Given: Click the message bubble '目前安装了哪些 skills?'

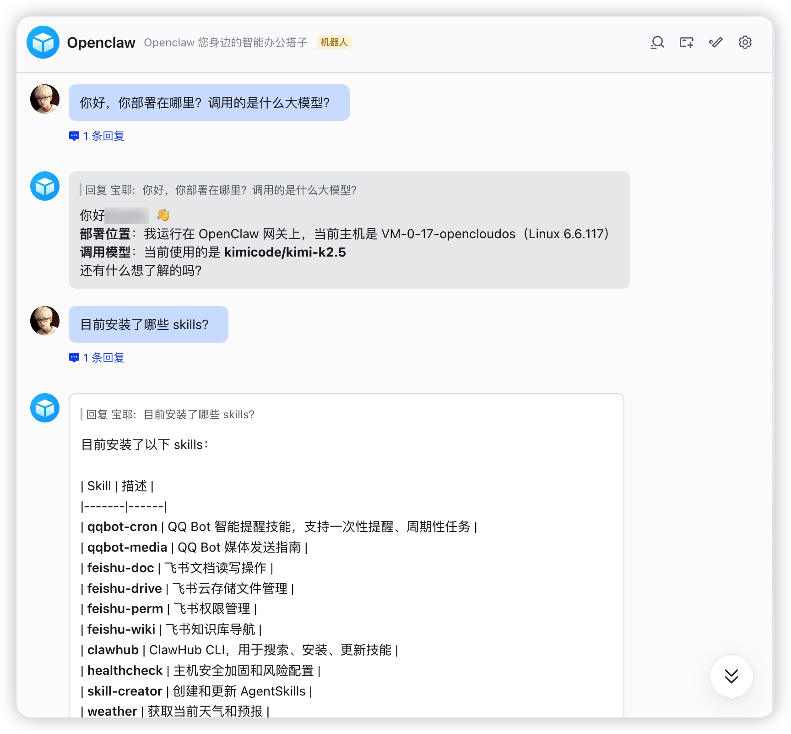Looking at the screenshot, I should 148,324.
